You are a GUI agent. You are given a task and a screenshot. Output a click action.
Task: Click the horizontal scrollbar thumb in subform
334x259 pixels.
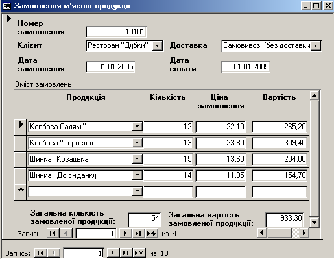280,233
